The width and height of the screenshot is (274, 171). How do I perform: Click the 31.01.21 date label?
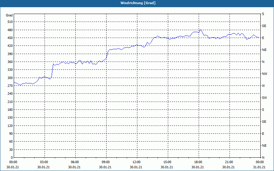259,167
